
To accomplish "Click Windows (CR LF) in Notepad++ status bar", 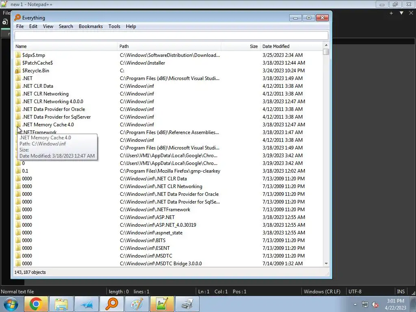I will (322, 292).
